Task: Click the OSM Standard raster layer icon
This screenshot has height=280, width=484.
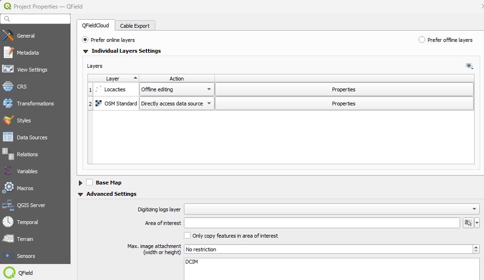Action: coord(98,104)
